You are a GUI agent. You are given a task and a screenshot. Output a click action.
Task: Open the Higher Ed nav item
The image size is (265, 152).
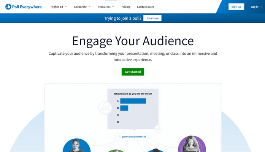57,7
